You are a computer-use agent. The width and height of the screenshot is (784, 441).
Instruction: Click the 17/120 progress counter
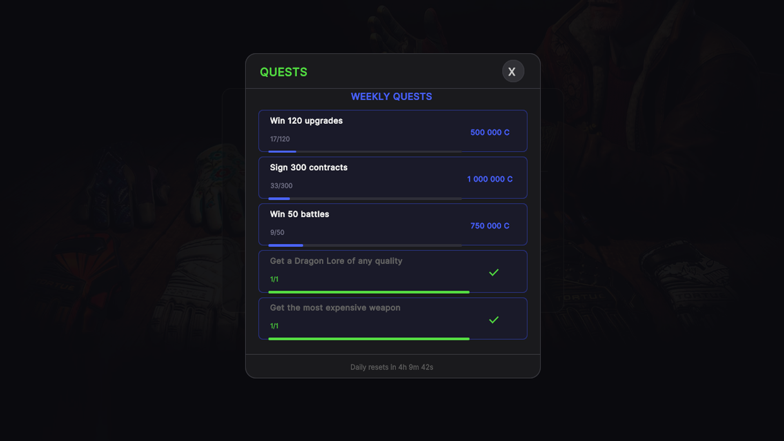point(279,139)
